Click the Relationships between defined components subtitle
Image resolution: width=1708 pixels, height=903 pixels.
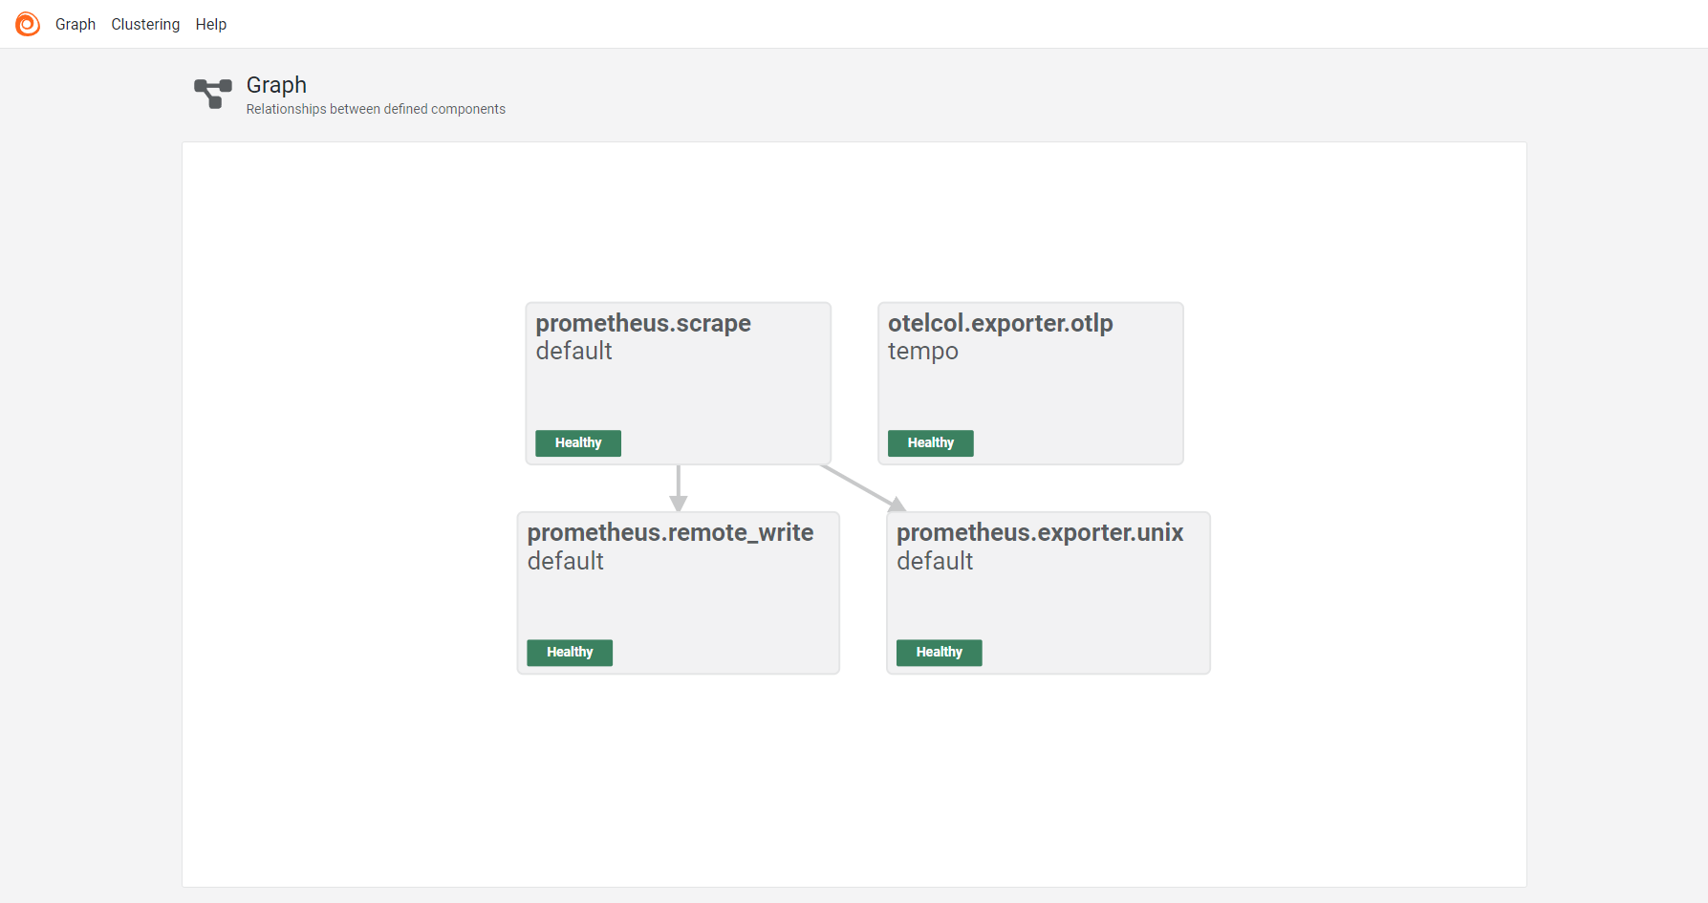[x=375, y=108]
